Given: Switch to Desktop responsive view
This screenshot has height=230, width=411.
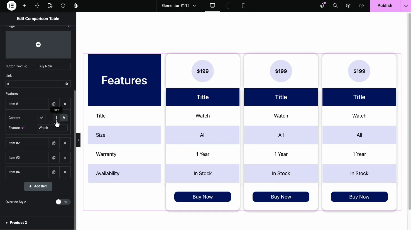Looking at the screenshot, I should tap(212, 6).
